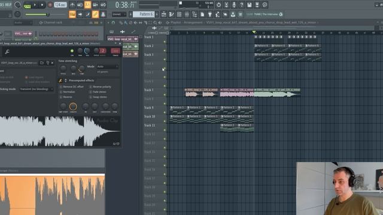Select green audio clip on Track 7
Screen dimensions: 383x215
coord(277,93)
